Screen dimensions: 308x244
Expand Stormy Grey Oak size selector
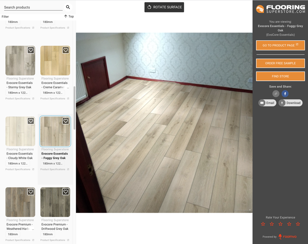pos(20,93)
